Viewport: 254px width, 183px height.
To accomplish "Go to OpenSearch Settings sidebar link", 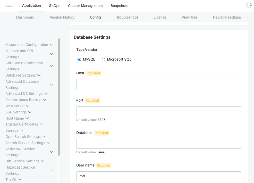I will click(x=23, y=137).
